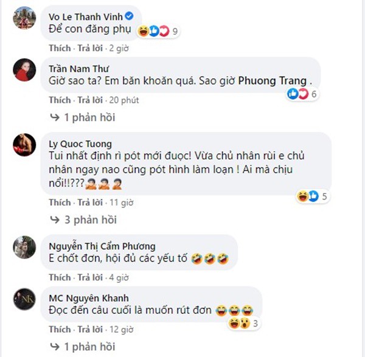The width and height of the screenshot is (365, 357).
Task: Like Vo Le Thanh Vinh's comment with Thích
Action: pos(60,48)
